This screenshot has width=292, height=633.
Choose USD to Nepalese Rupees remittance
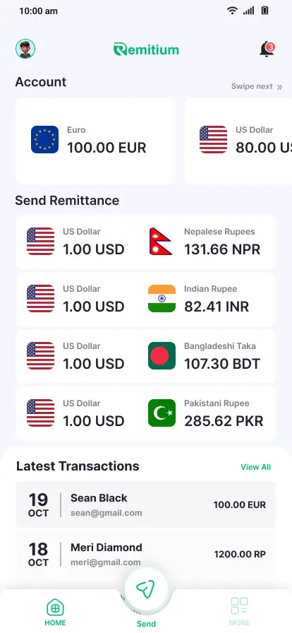pyautogui.click(x=146, y=242)
